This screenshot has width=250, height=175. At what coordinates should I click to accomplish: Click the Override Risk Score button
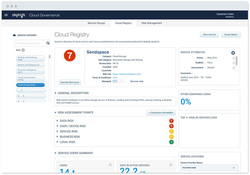pos(70,82)
